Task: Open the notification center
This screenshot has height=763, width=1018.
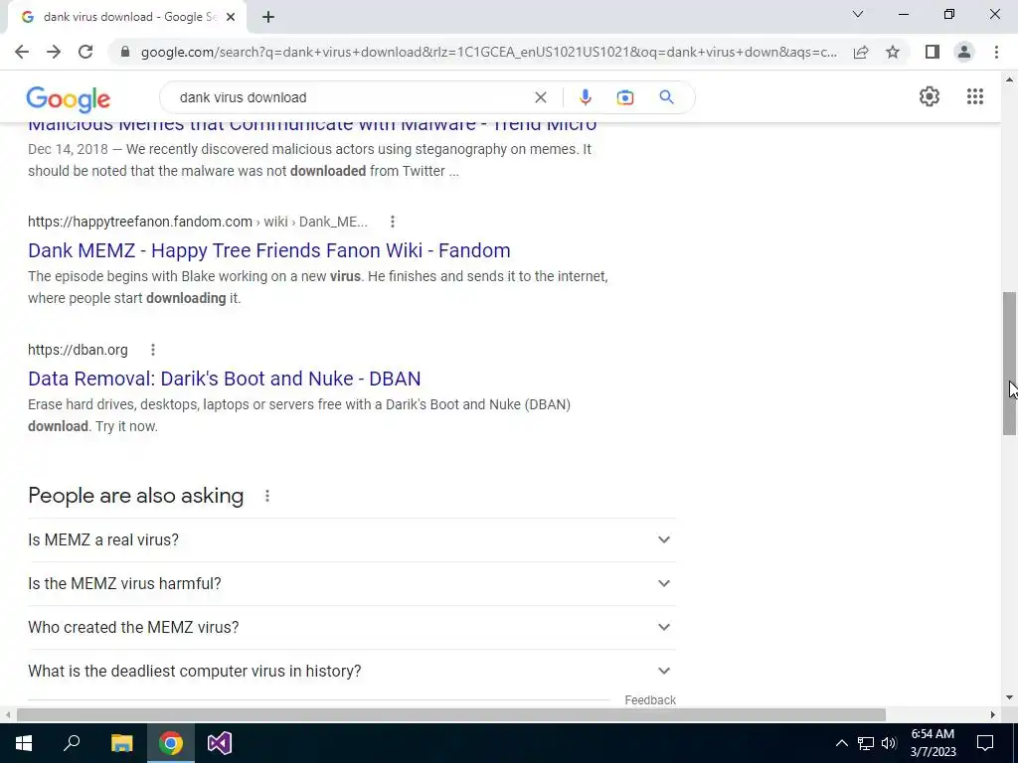Action: click(985, 743)
